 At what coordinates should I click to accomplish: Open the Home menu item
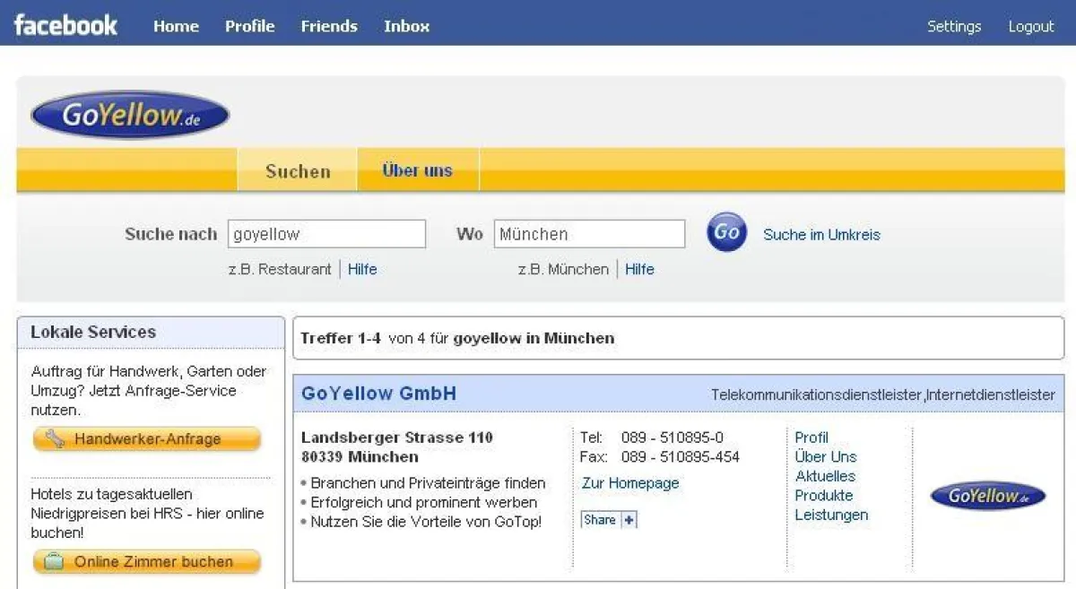click(x=176, y=26)
